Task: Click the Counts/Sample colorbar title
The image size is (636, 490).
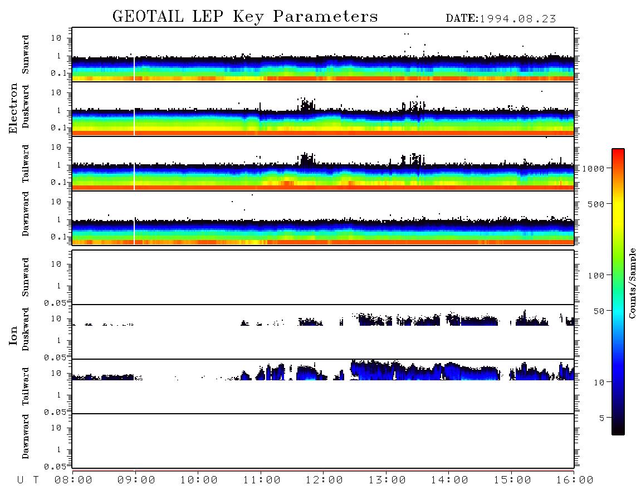Action: coord(632,283)
